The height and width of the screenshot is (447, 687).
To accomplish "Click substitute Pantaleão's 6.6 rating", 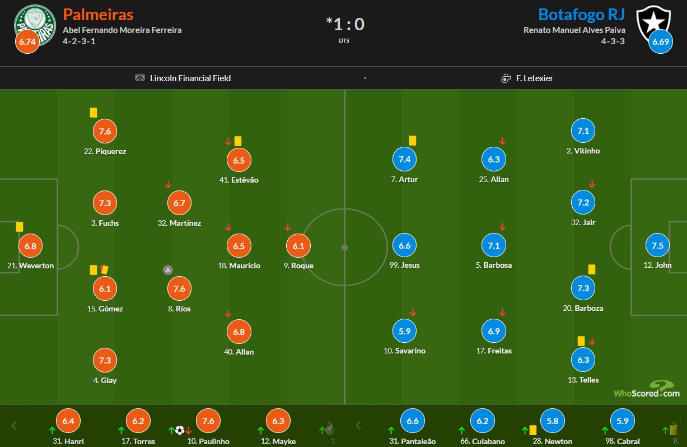I will [x=413, y=421].
